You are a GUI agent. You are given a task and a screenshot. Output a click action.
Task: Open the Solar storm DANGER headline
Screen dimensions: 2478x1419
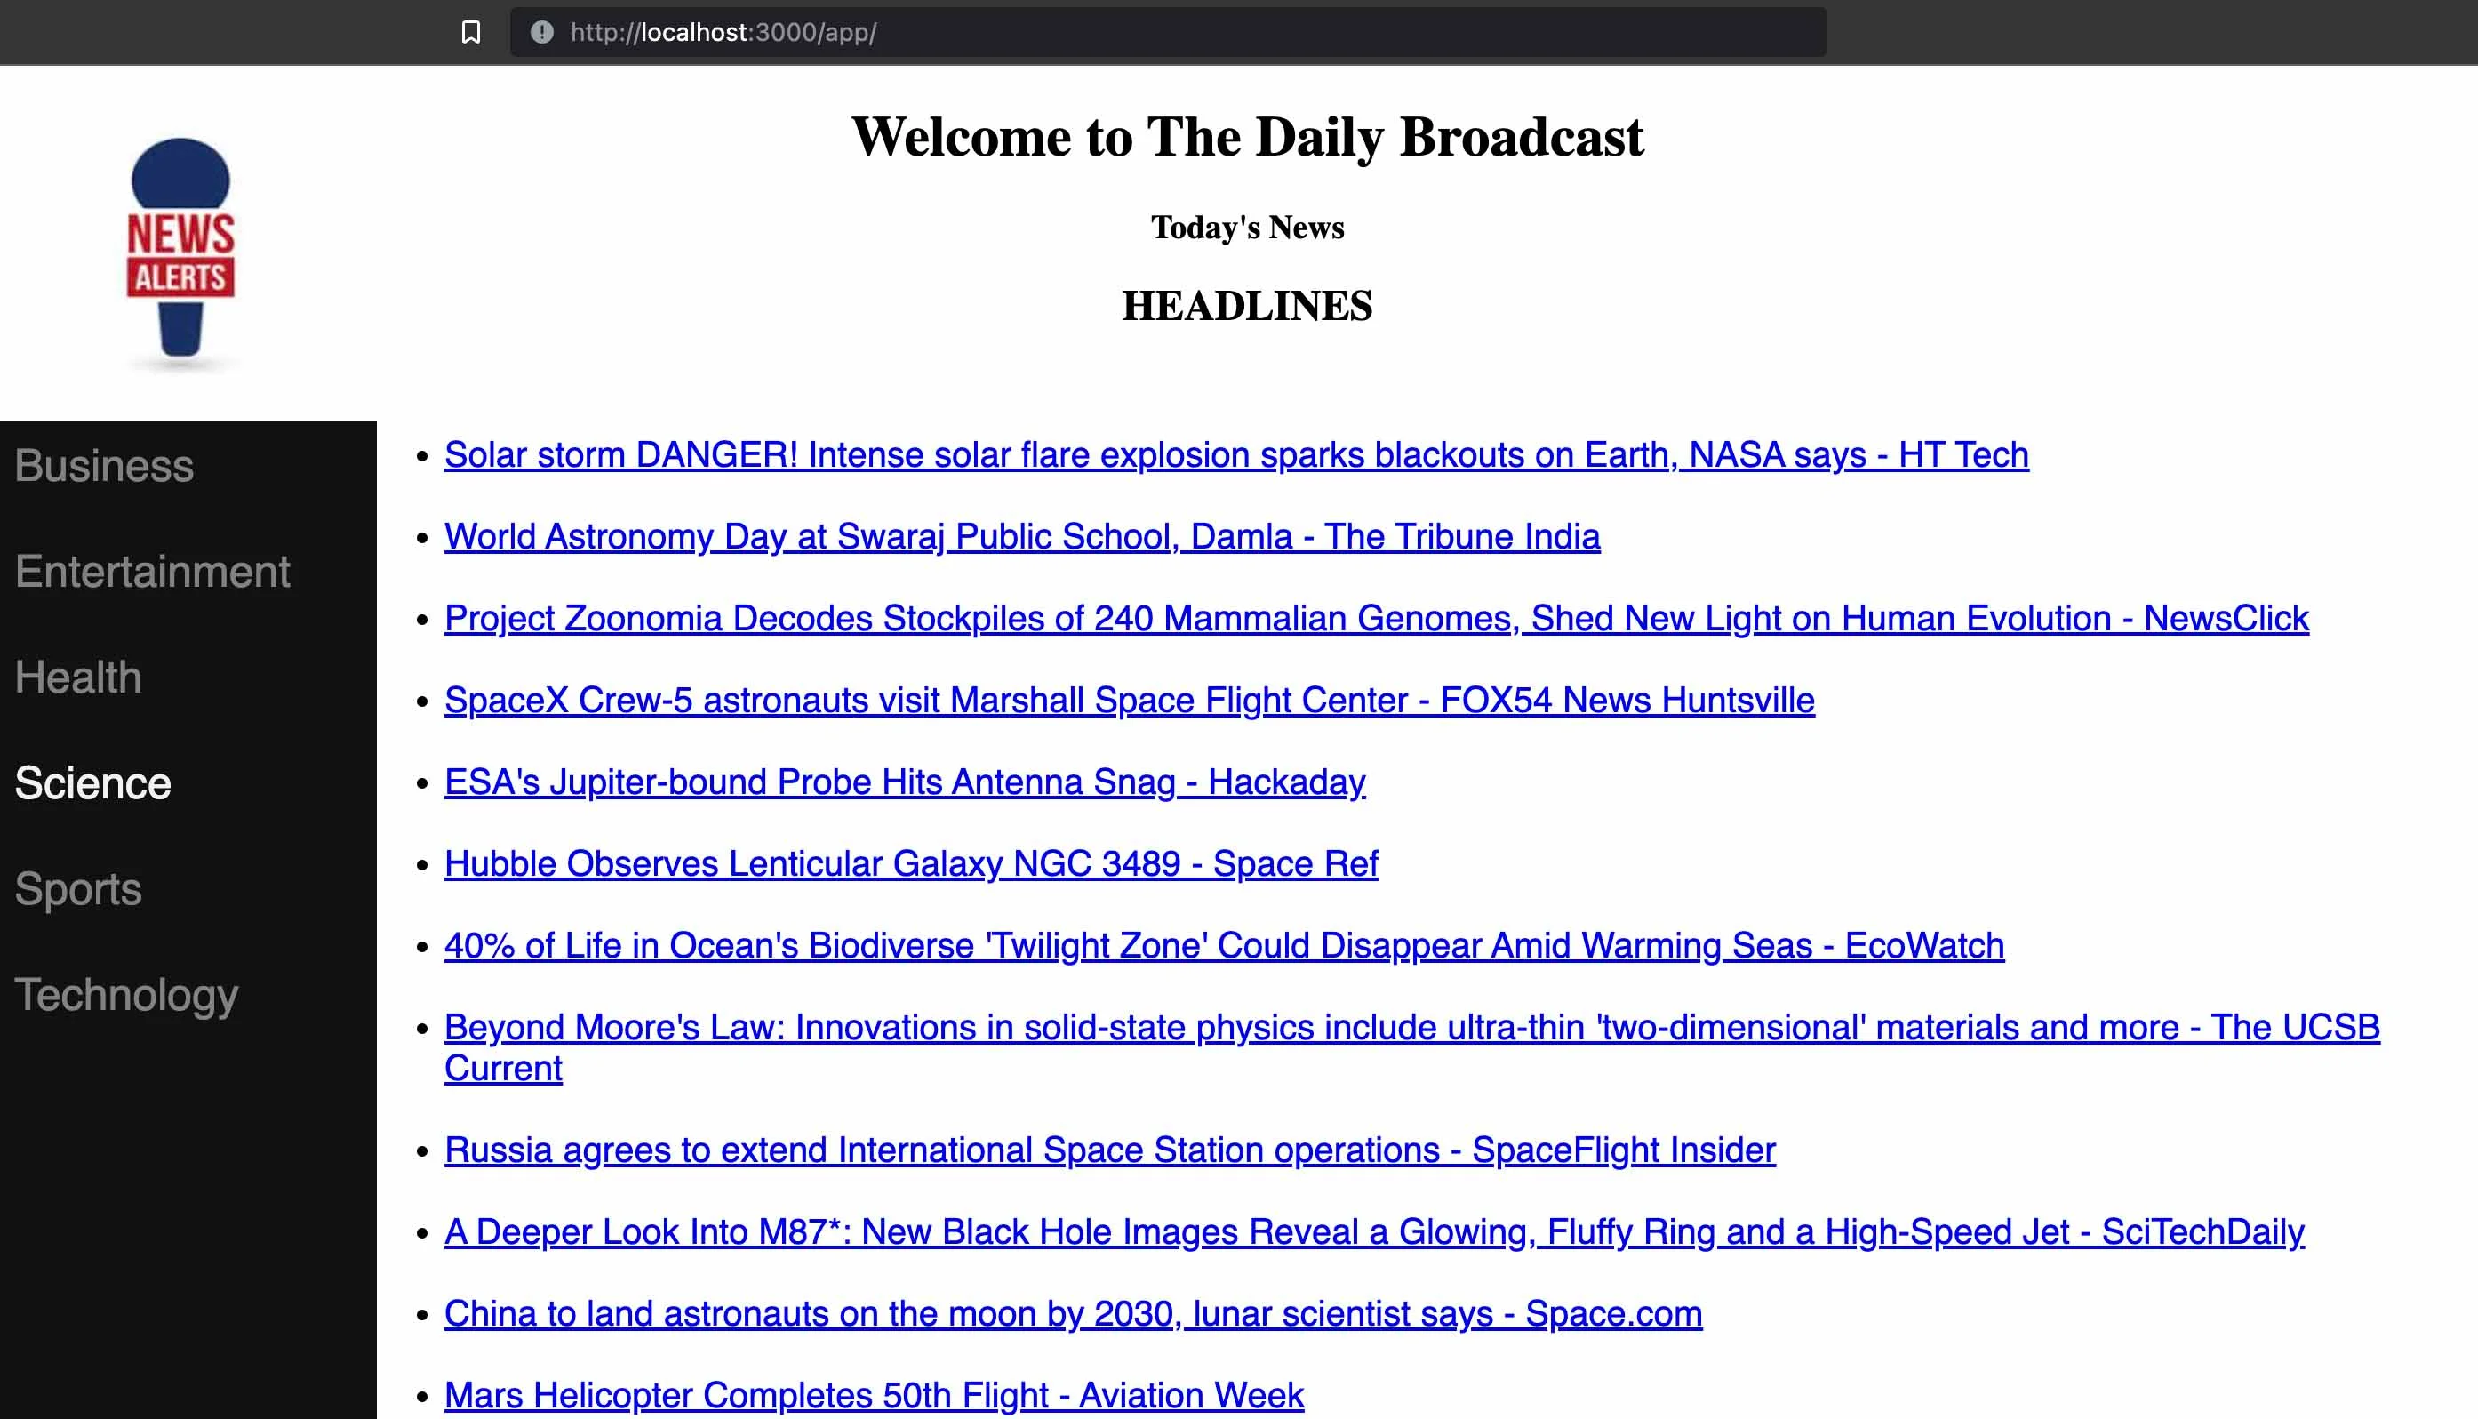(1235, 455)
